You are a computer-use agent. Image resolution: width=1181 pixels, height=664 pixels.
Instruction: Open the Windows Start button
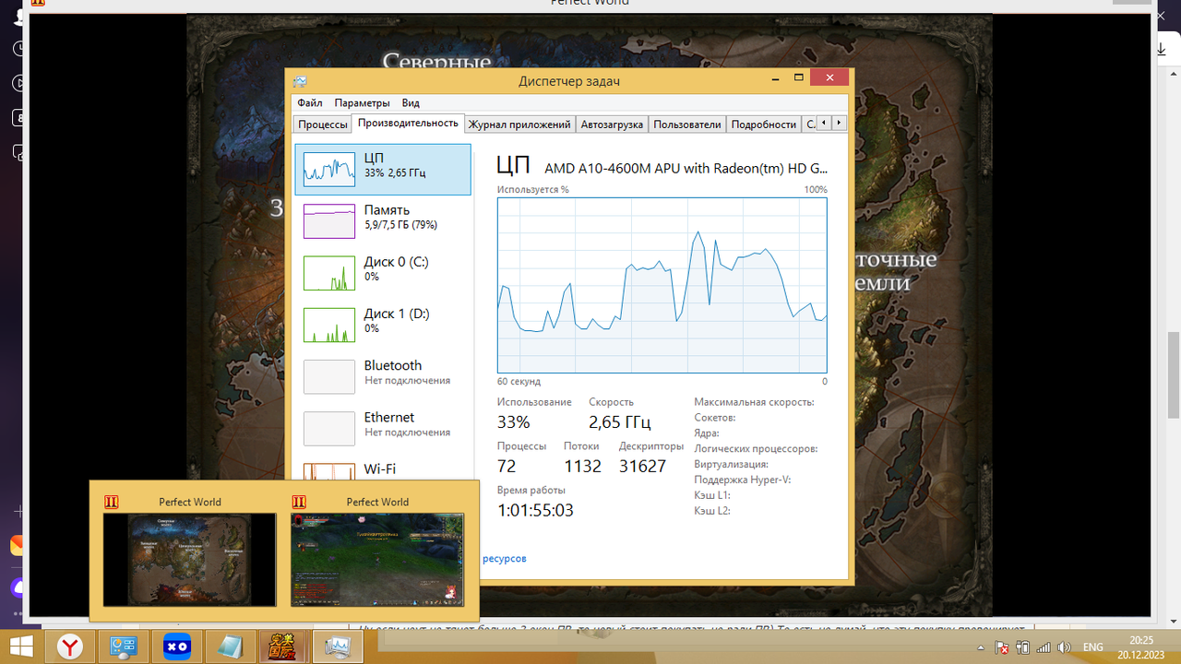(20, 646)
